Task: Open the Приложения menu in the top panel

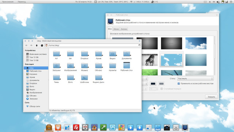Action: point(8,2)
